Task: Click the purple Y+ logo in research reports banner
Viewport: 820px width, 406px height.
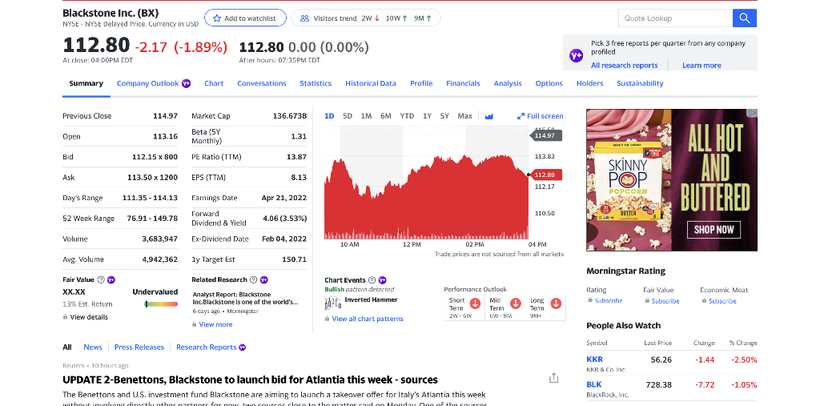Action: [576, 55]
